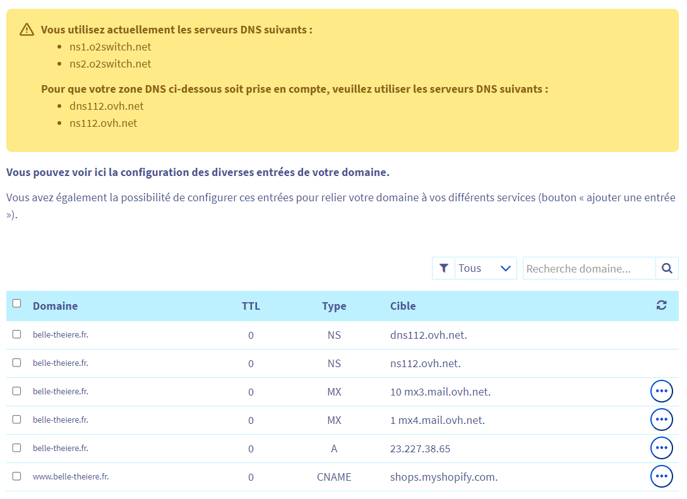This screenshot has width=687, height=499.
Task: Toggle the select-all checkbox in the header
Action: click(16, 303)
